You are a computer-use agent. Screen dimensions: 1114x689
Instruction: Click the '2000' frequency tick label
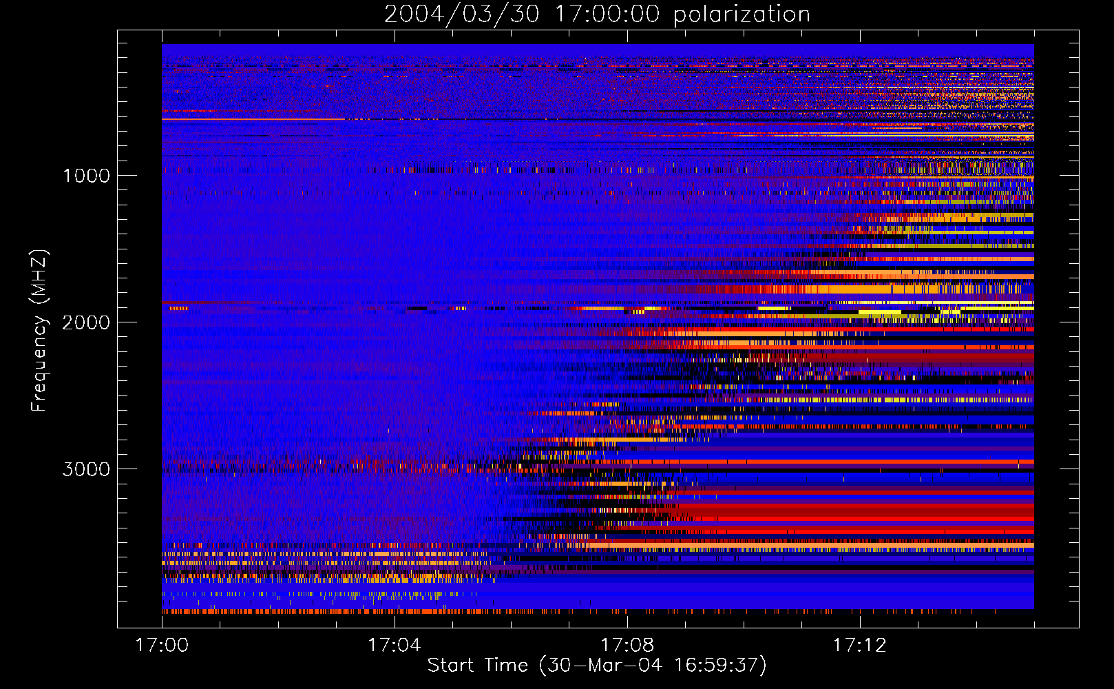(x=86, y=322)
